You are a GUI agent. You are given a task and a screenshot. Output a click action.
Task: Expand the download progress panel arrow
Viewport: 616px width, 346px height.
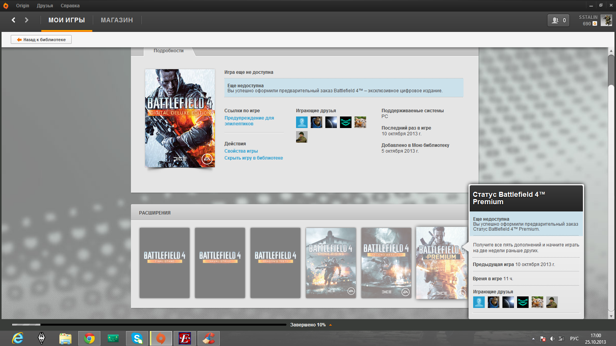tap(330, 325)
